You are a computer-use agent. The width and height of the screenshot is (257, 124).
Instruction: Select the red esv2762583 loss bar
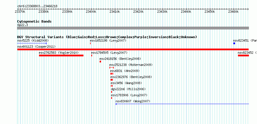pyautogui.click(x=61, y=55)
